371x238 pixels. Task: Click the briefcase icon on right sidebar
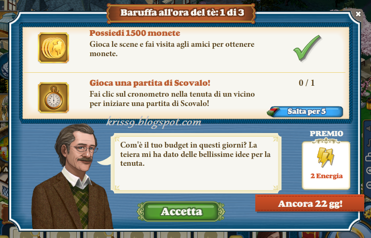pos(368,157)
